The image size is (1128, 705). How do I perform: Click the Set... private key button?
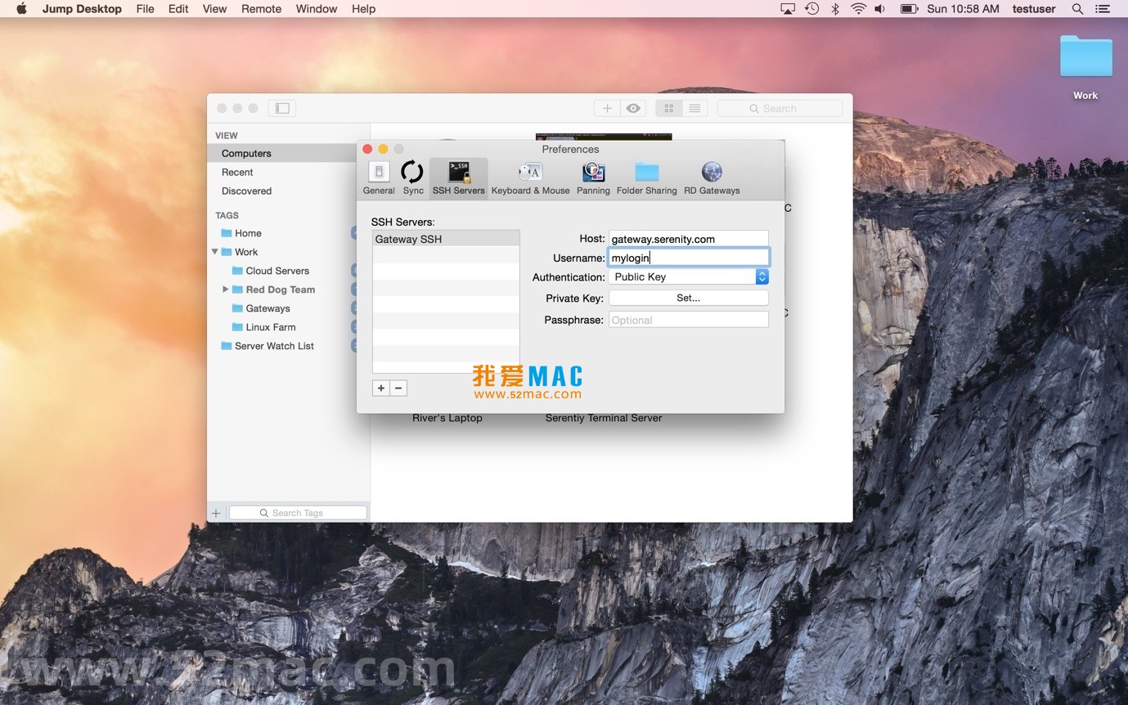pyautogui.click(x=688, y=299)
